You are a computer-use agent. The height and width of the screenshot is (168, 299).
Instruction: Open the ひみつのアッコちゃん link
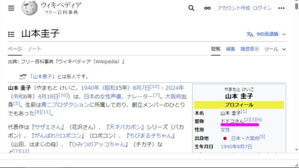tap(98, 144)
